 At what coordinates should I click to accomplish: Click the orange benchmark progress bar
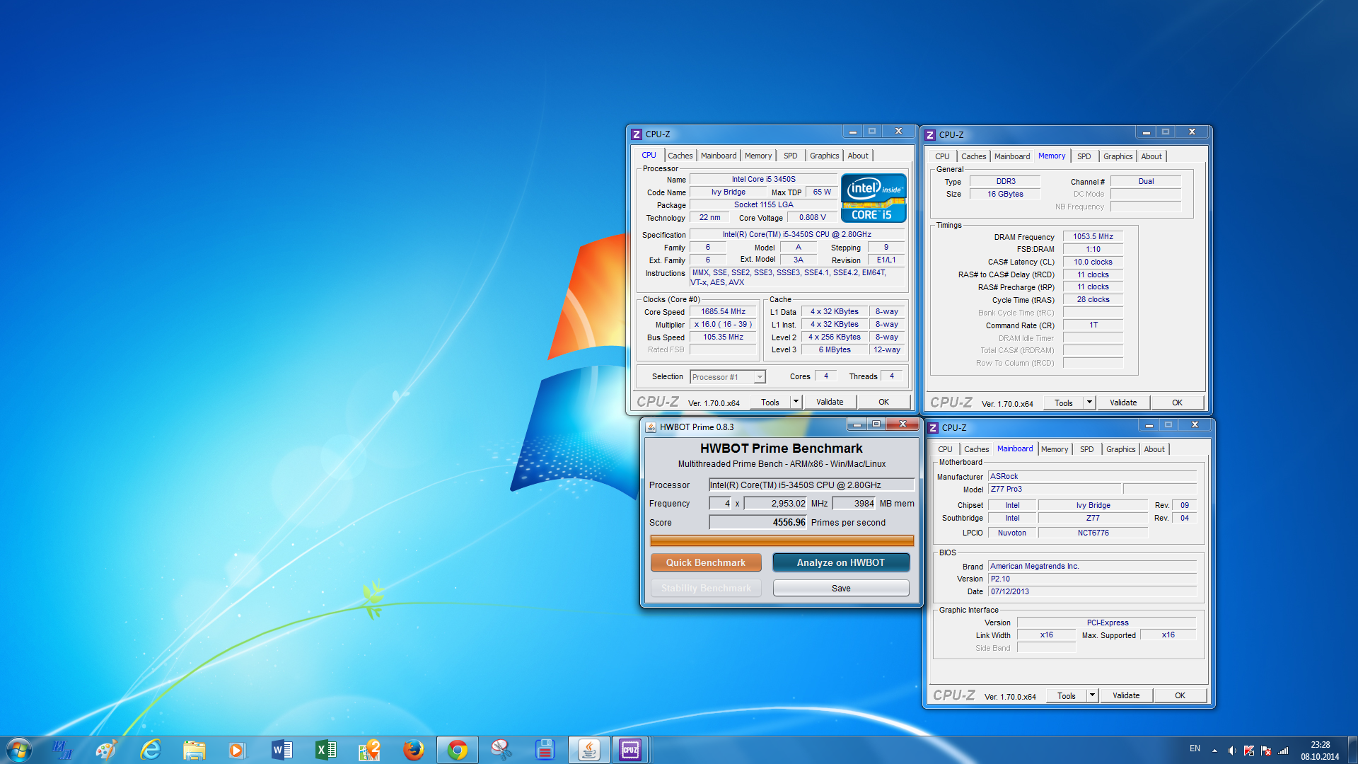coord(782,540)
